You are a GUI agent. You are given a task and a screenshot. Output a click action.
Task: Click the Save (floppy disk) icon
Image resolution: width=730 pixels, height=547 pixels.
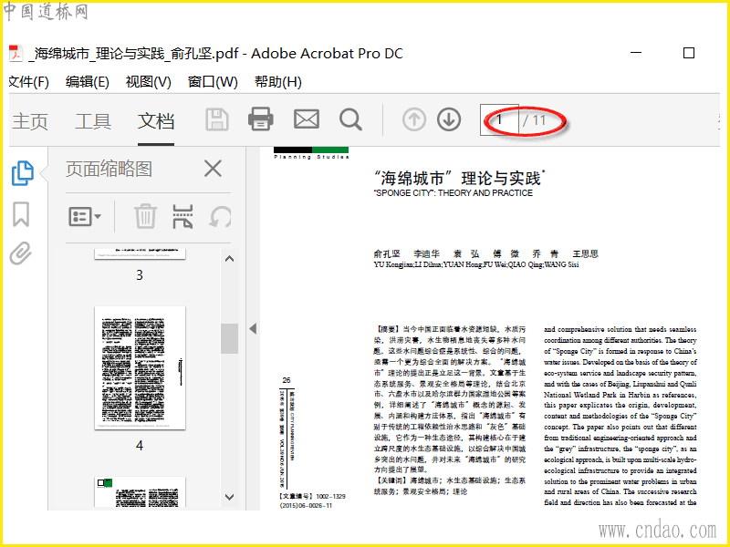(217, 120)
